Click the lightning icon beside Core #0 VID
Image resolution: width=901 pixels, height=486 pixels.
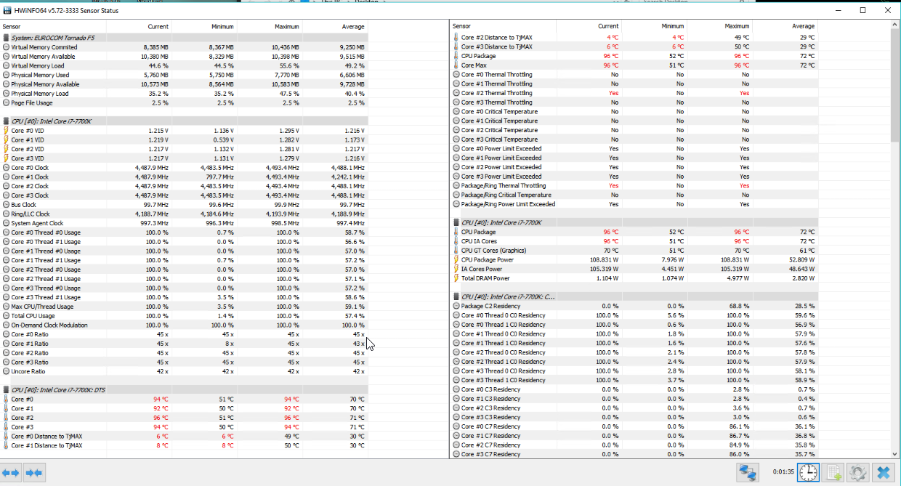(6, 131)
